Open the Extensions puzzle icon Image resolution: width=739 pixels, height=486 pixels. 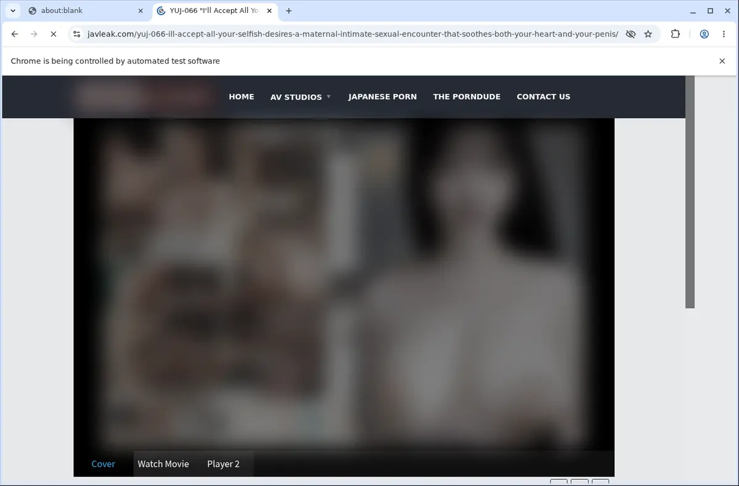click(x=676, y=34)
